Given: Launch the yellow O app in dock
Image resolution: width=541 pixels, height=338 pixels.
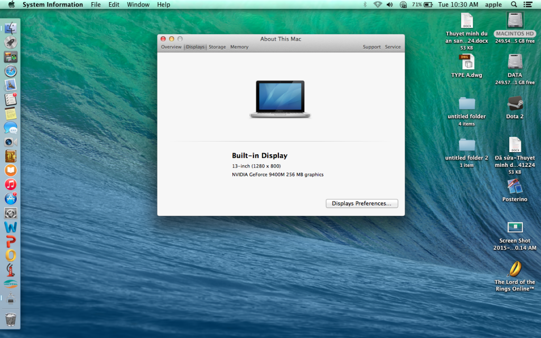Looking at the screenshot, I should click(x=11, y=256).
